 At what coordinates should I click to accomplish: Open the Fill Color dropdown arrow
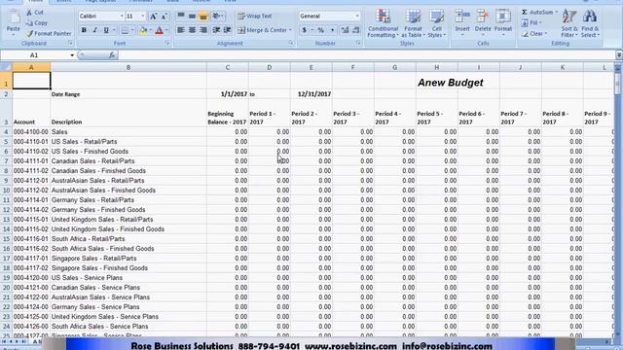[150, 30]
